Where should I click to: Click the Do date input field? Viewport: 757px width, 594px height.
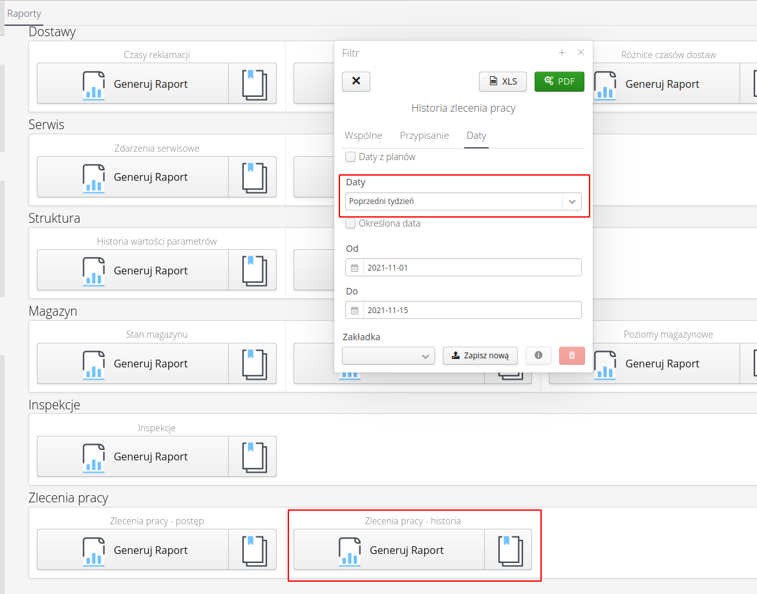tap(472, 311)
